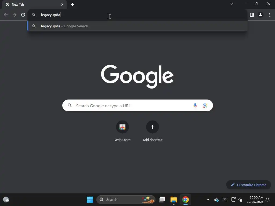
Task: Click the Chrome taskbar icon
Action: pyautogui.click(x=185, y=200)
